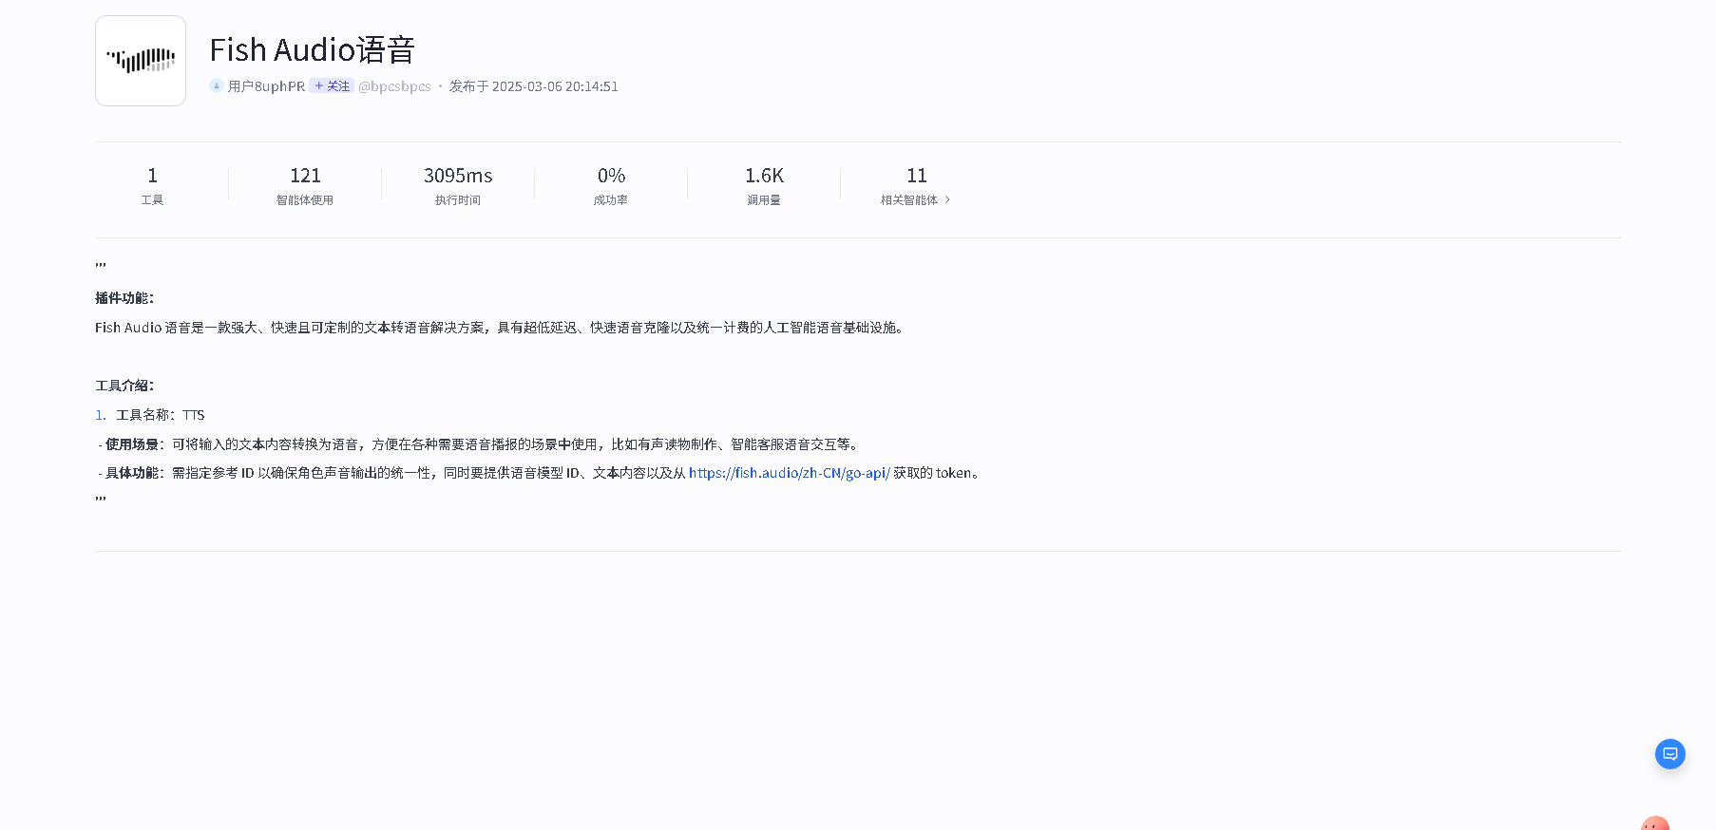Open the 用户8uphPR username
The width and height of the screenshot is (1716, 830).
266,86
